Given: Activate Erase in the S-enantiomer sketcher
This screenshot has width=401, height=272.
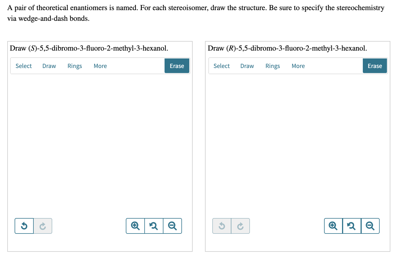Looking at the screenshot, I should (177, 66).
